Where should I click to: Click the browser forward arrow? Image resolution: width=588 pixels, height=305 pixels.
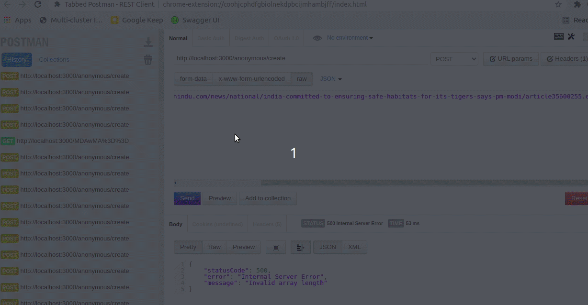(22, 4)
